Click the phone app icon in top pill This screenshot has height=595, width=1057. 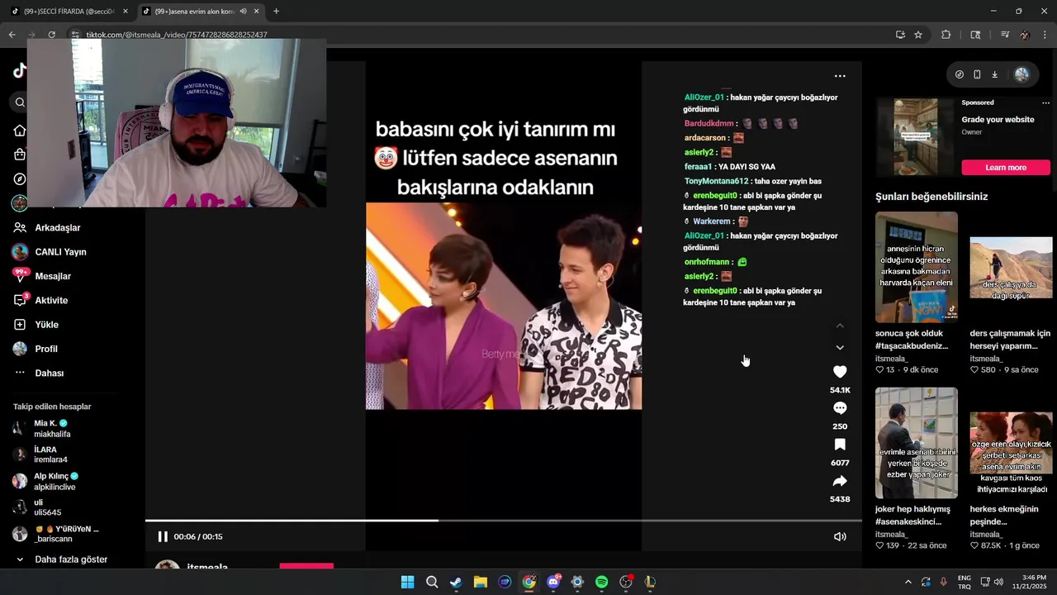tap(977, 74)
